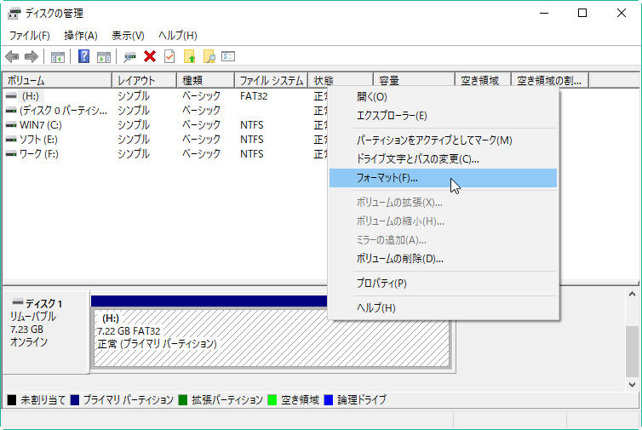Show/hide console tree toolbar icon
The width and height of the screenshot is (642, 430).
point(58,56)
